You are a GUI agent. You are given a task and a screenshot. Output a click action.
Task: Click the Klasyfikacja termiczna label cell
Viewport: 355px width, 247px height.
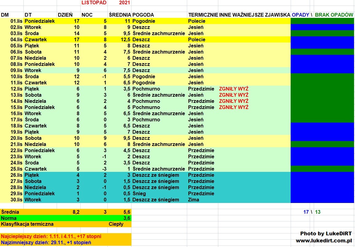[x=27, y=224]
